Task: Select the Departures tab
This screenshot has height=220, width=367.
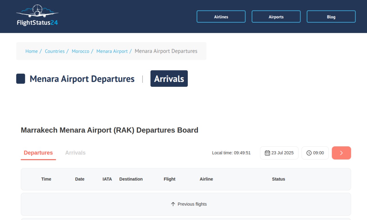Action: pos(38,153)
